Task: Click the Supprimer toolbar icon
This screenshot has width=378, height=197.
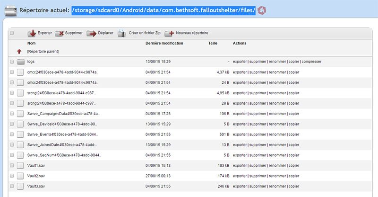Action: [x=60, y=33]
